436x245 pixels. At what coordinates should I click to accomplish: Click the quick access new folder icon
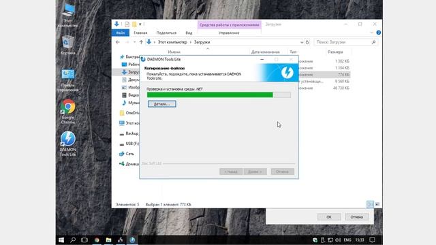(134, 24)
